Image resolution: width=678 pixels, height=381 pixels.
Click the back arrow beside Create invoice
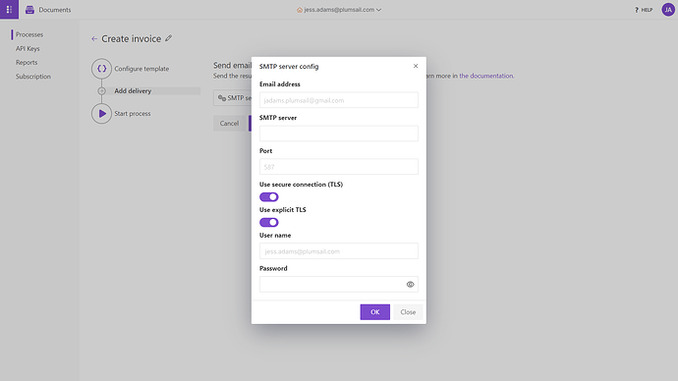94,39
